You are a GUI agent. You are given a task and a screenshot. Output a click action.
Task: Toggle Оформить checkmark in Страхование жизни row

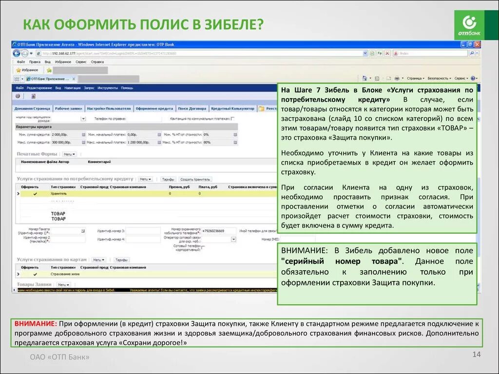(x=35, y=274)
